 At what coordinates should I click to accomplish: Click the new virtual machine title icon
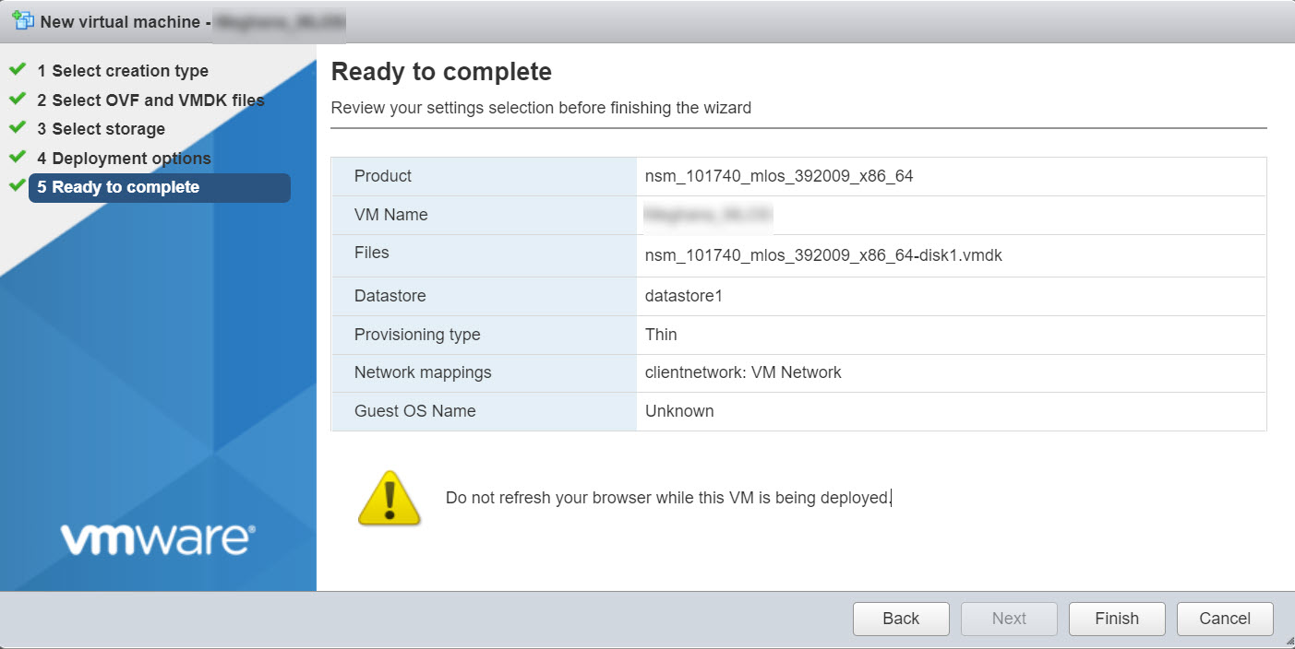click(23, 20)
